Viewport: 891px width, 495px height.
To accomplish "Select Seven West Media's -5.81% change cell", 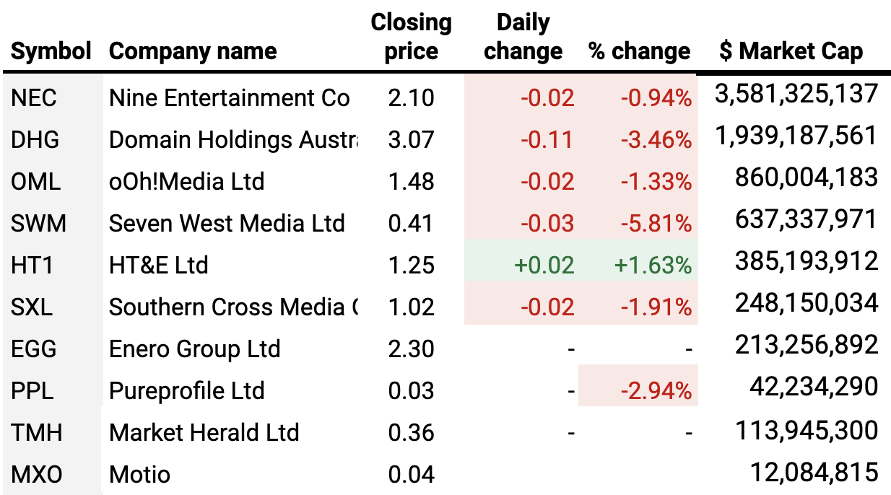I will click(x=656, y=224).
